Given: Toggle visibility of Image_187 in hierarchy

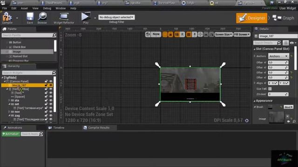Looking at the screenshot, I should [x=51, y=85].
